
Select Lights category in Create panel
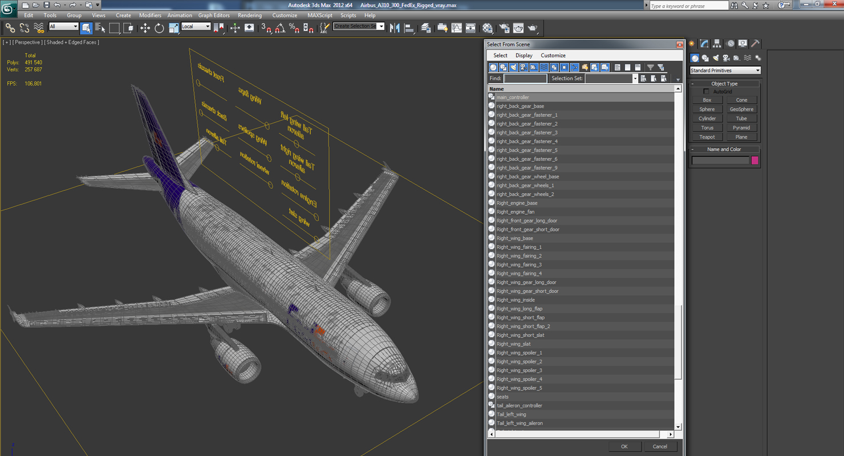tap(716, 58)
